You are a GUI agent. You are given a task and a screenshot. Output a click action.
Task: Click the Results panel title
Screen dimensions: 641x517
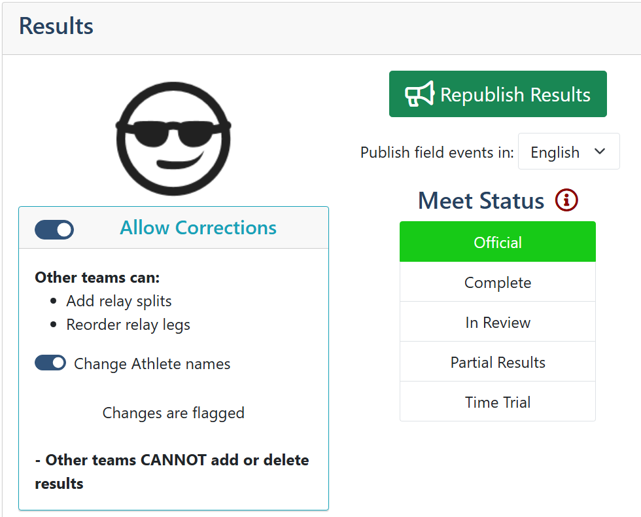(56, 26)
